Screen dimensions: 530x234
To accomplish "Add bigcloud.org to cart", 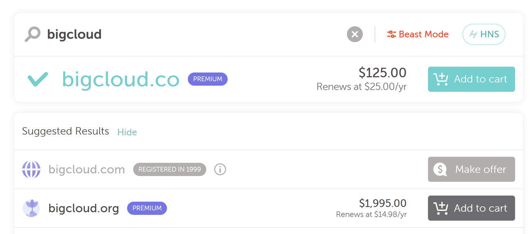I will coord(471,208).
